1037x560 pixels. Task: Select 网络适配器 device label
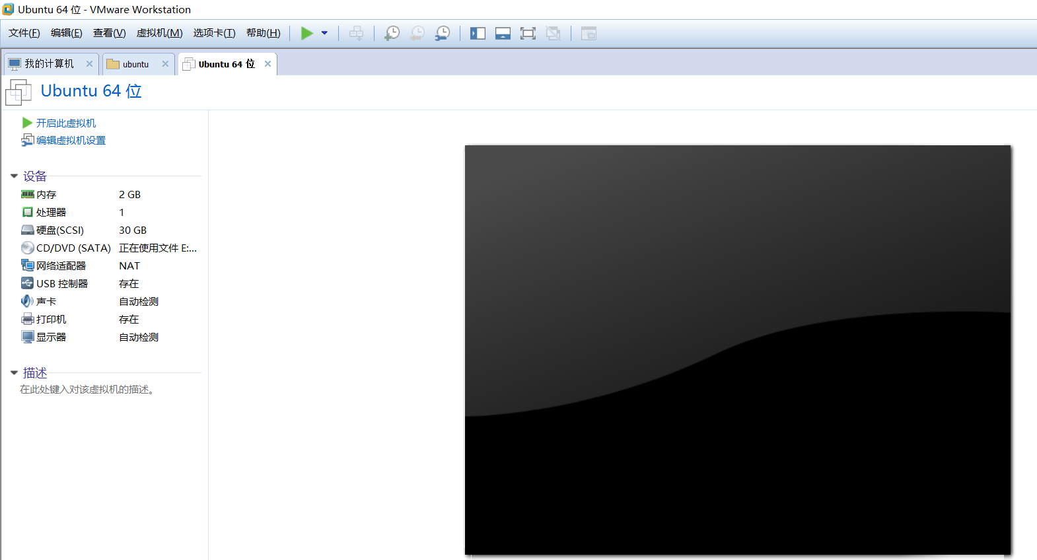click(x=61, y=265)
